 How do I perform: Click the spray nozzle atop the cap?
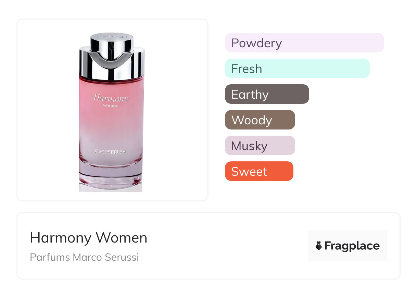[x=112, y=40]
